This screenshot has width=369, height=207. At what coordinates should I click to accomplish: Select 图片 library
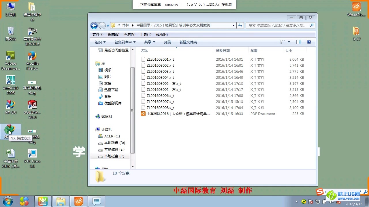[x=105, y=76]
